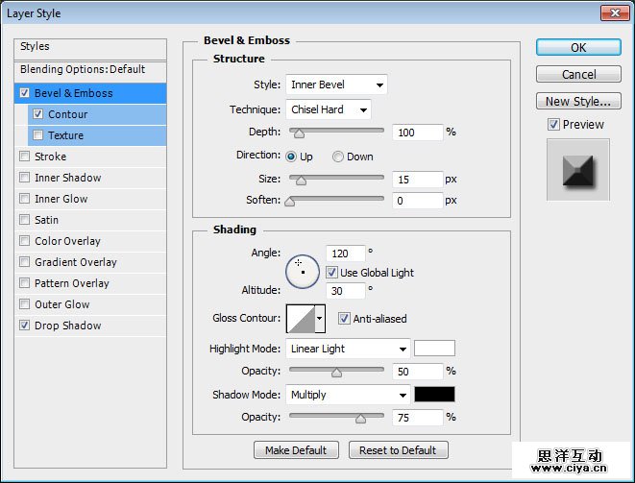Screen dimensions: 635x483
Task: Open the Highlight Mode dropdown
Action: click(x=348, y=349)
